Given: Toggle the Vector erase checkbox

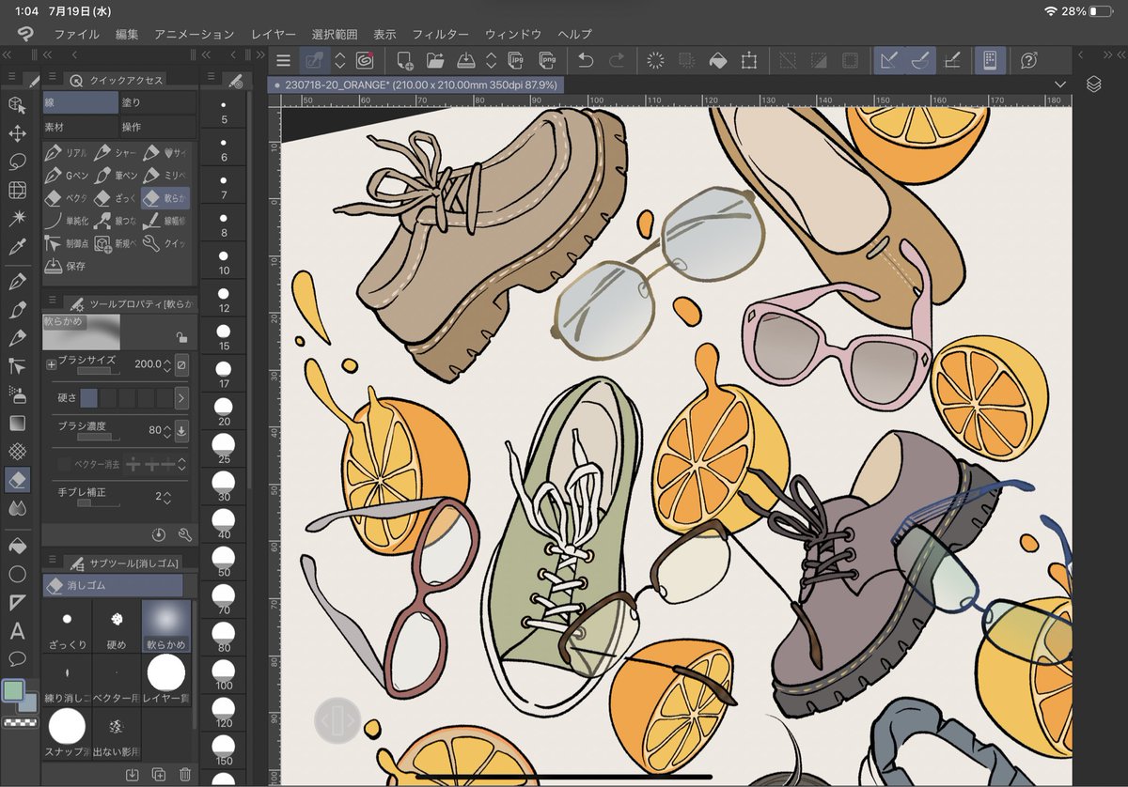Looking at the screenshot, I should point(64,463).
